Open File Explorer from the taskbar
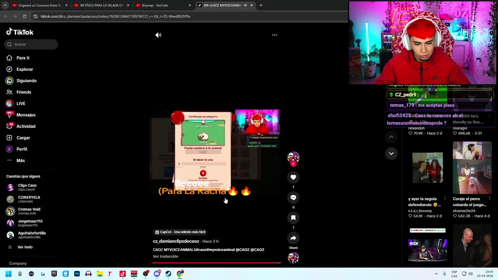Screen dimensions: 498x280 pyautogui.click(x=100, y=274)
